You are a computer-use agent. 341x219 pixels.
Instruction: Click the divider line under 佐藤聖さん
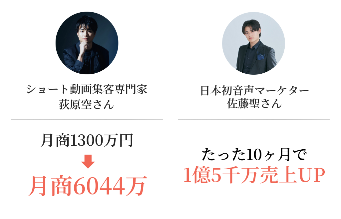[254, 119]
